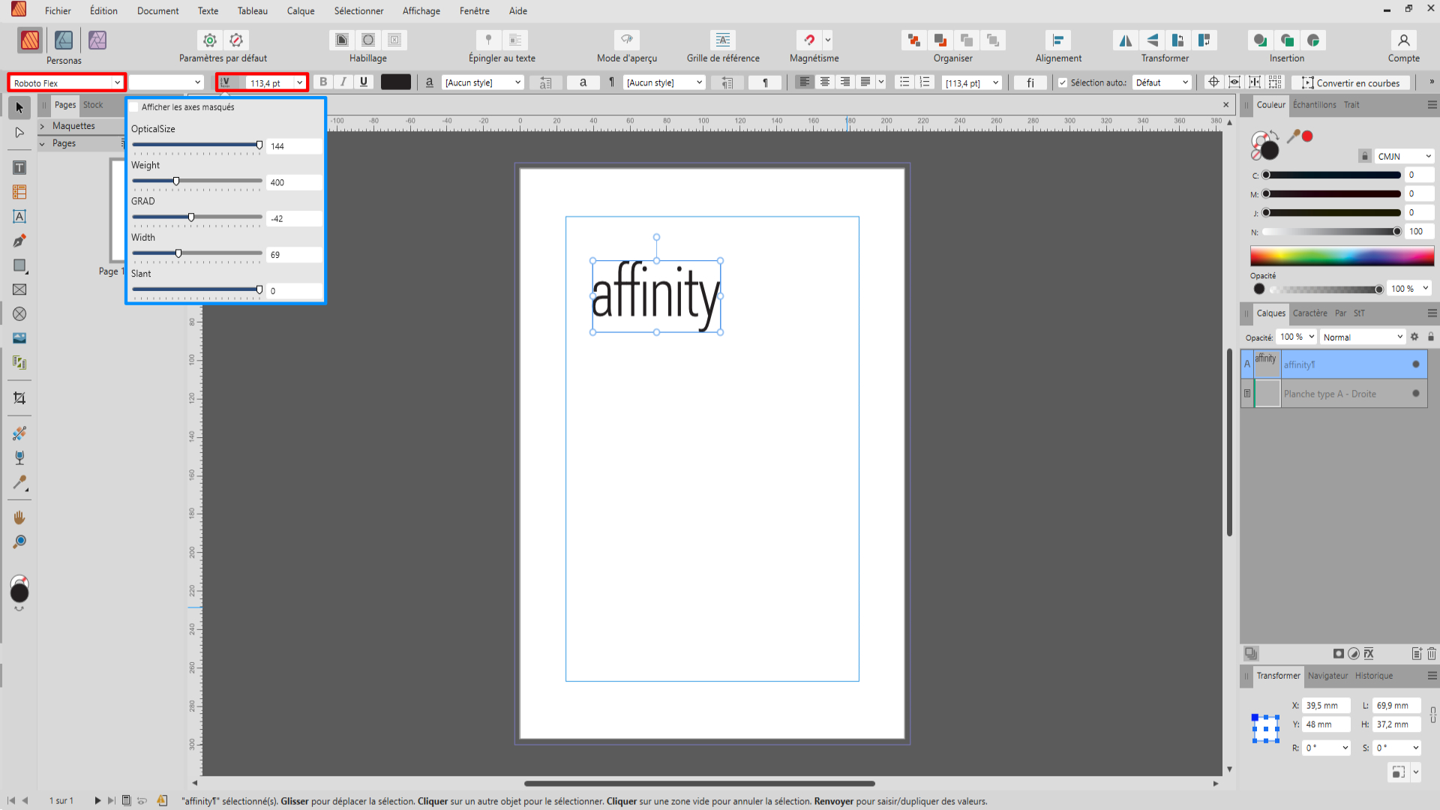Viewport: 1440px width, 810px height.
Task: Click the Weight slider track
Action: pyautogui.click(x=217, y=181)
